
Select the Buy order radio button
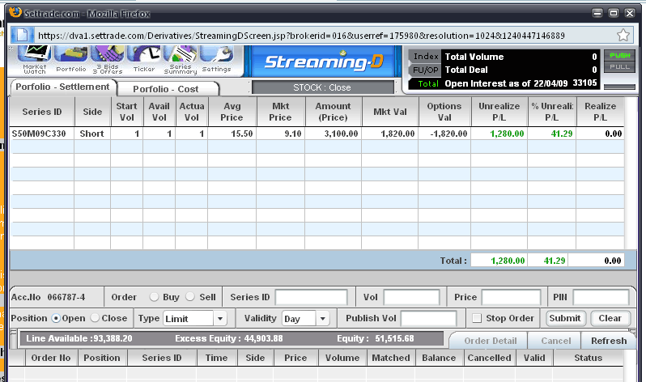[x=154, y=297]
